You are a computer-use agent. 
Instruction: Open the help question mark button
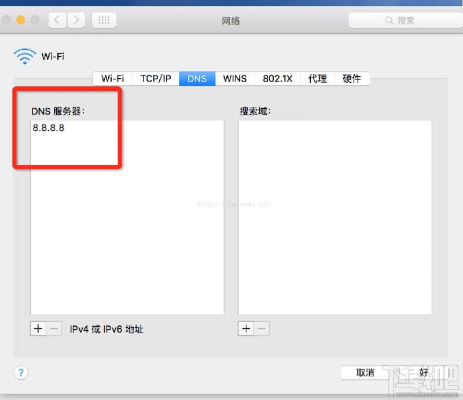[21, 373]
